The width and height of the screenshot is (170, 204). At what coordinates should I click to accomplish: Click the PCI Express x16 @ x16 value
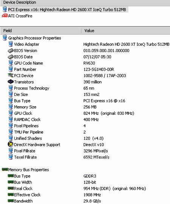(x=104, y=101)
